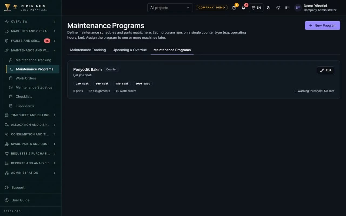Image resolution: width=346 pixels, height=216 pixels.
Task: Expand the Faults and Service chevron
Action: tap(55, 41)
